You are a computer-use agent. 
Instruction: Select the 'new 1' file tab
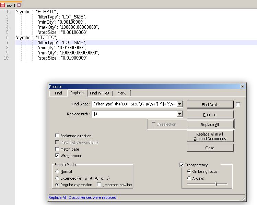pos(11,5)
